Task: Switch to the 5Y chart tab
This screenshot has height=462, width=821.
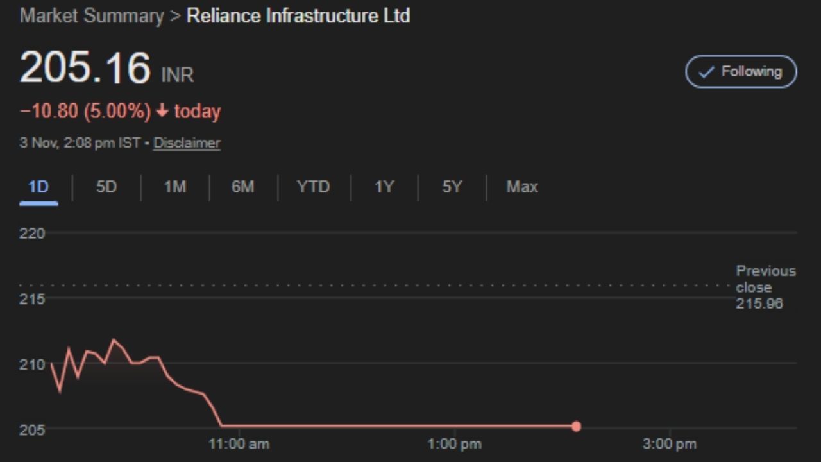Action: [452, 187]
